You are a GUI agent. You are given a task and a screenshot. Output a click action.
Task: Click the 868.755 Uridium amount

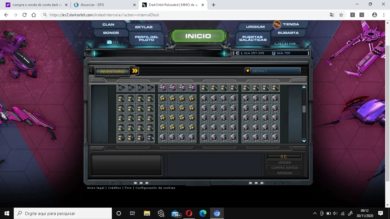point(284,53)
